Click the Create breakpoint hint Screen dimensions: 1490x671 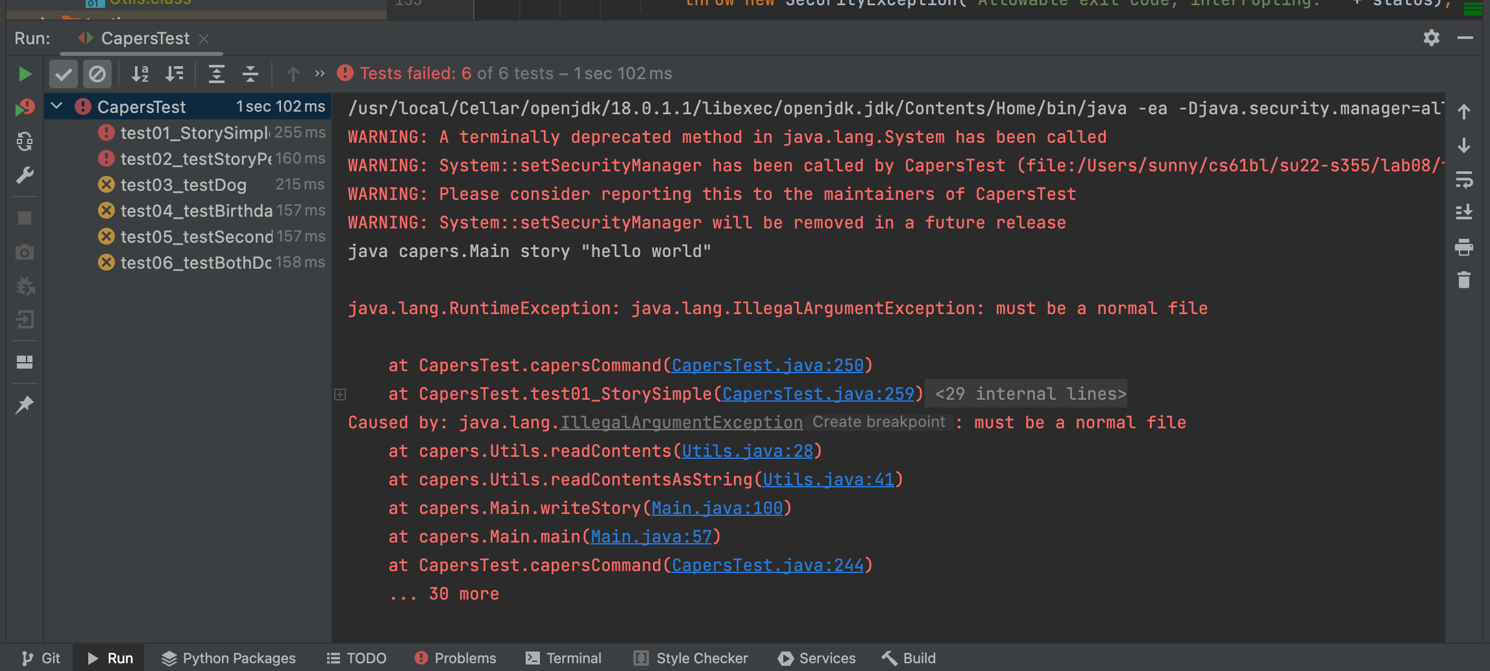coord(878,422)
